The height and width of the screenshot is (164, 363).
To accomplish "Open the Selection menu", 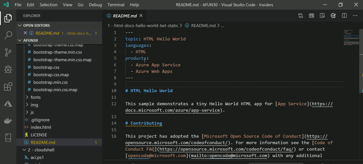I will pos(49,5).
